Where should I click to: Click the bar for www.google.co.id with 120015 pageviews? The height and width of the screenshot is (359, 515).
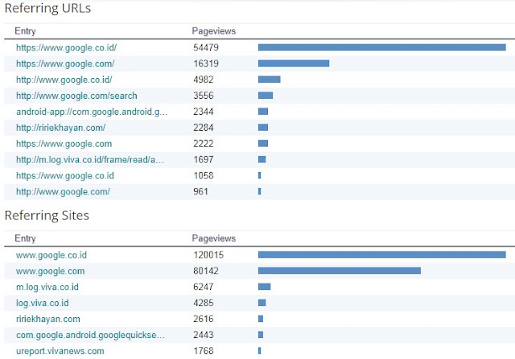(x=382, y=255)
